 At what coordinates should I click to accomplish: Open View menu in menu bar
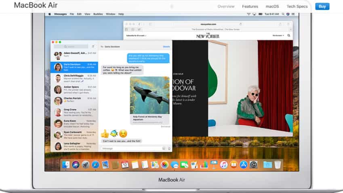(87, 14)
